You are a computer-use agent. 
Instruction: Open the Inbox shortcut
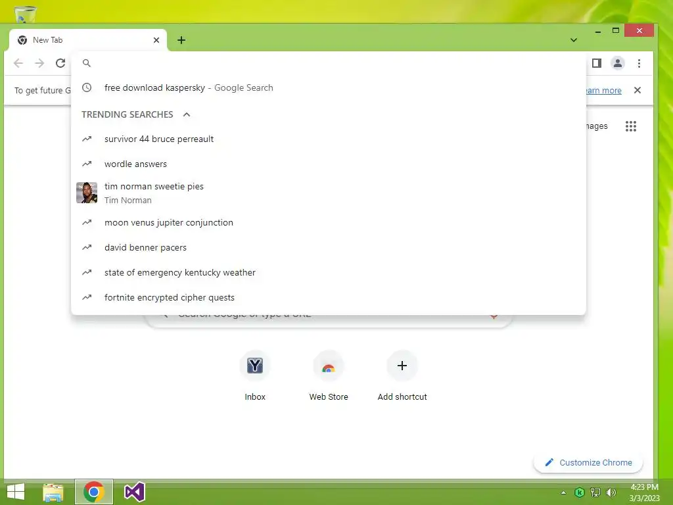[x=255, y=377]
